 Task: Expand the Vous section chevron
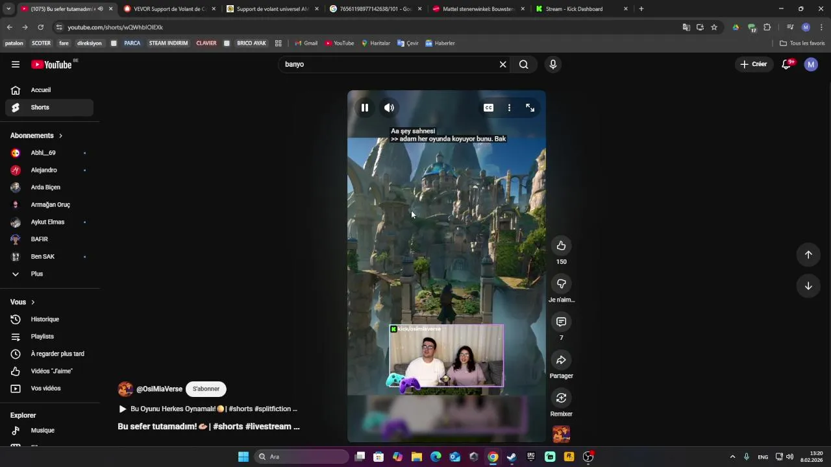tap(32, 302)
